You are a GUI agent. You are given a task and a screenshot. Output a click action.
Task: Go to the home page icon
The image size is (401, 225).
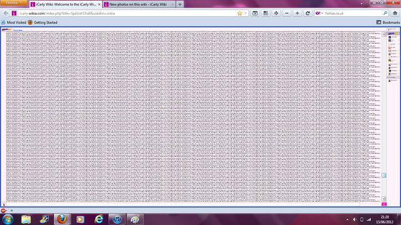(x=395, y=13)
